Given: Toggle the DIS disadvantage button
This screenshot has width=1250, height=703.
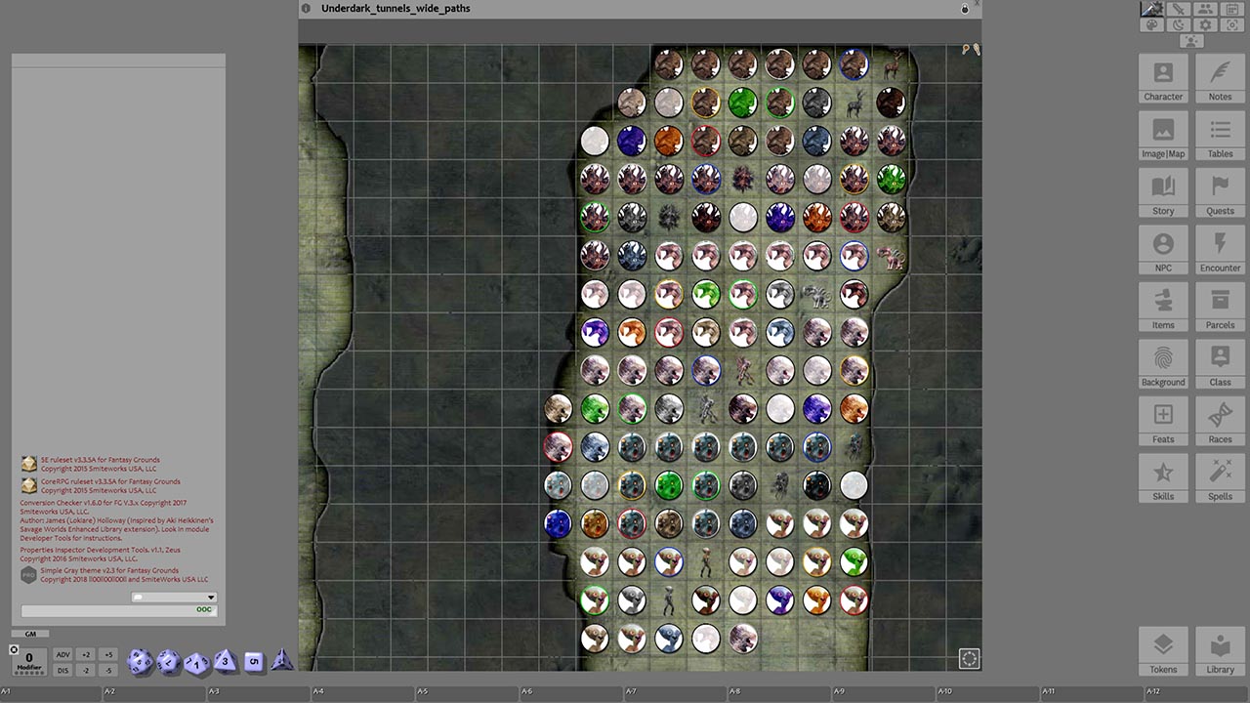Looking at the screenshot, I should click(x=62, y=670).
